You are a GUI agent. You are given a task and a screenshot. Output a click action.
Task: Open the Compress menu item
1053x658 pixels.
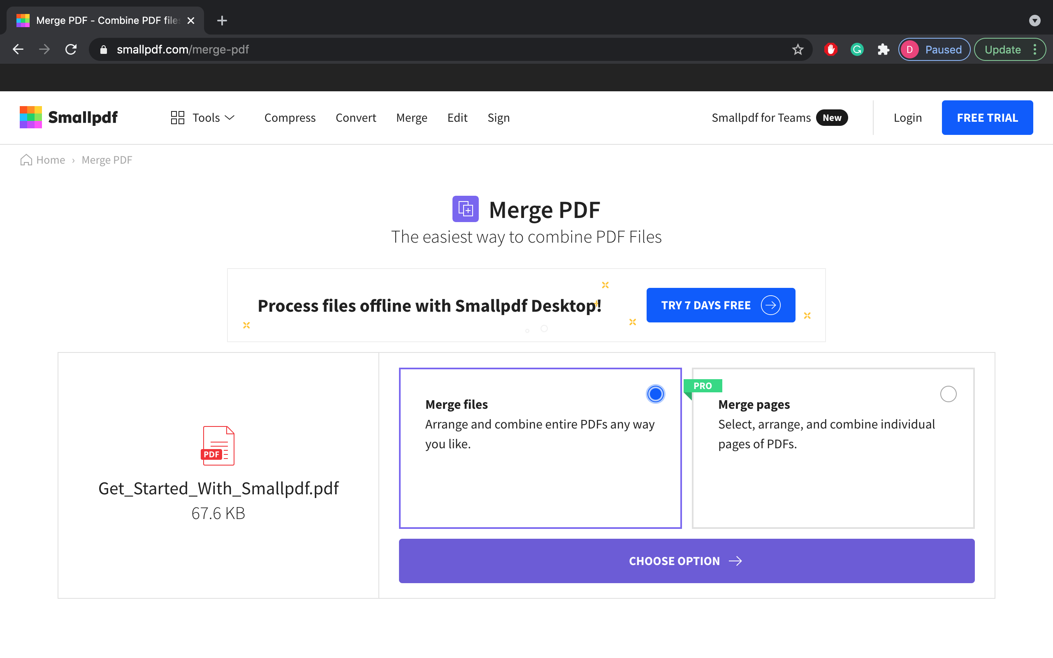(x=290, y=118)
